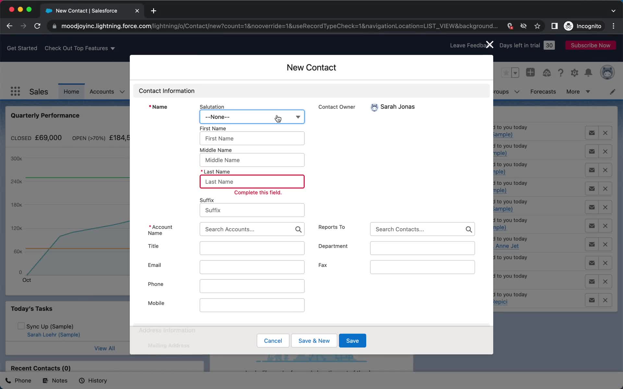Open the History utility bar item
The height and width of the screenshot is (389, 623).
pyautogui.click(x=93, y=381)
